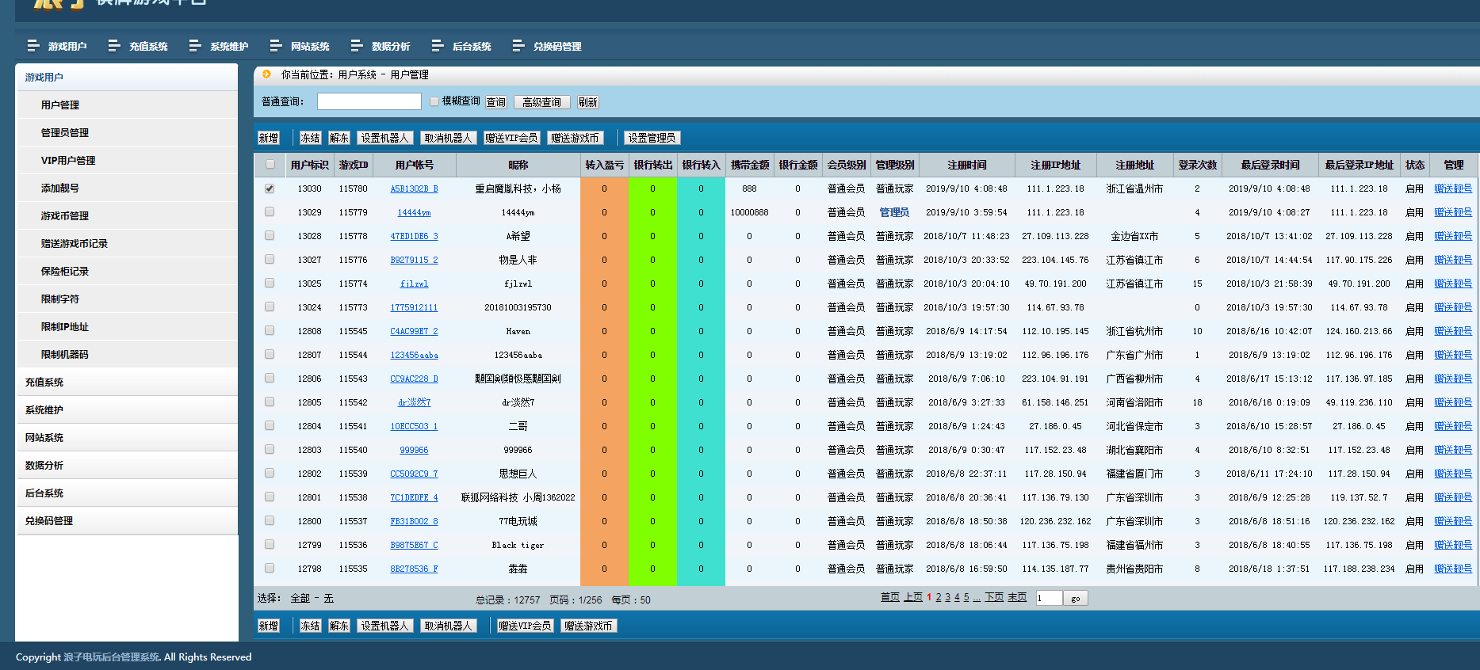Expand the 兑换码管理 section in left sidebar
Viewport: 1480px width, 670px height.
(x=49, y=520)
